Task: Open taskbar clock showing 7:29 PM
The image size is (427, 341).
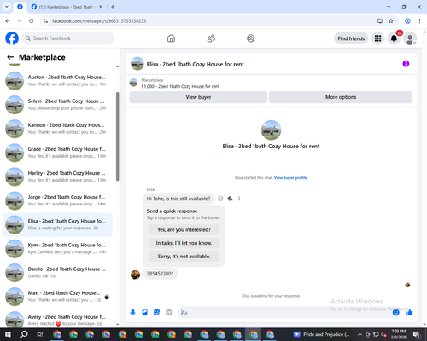Action: coord(399,334)
